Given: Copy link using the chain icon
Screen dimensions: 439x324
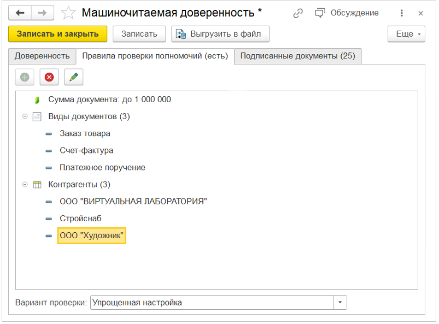Looking at the screenshot, I should (x=298, y=13).
